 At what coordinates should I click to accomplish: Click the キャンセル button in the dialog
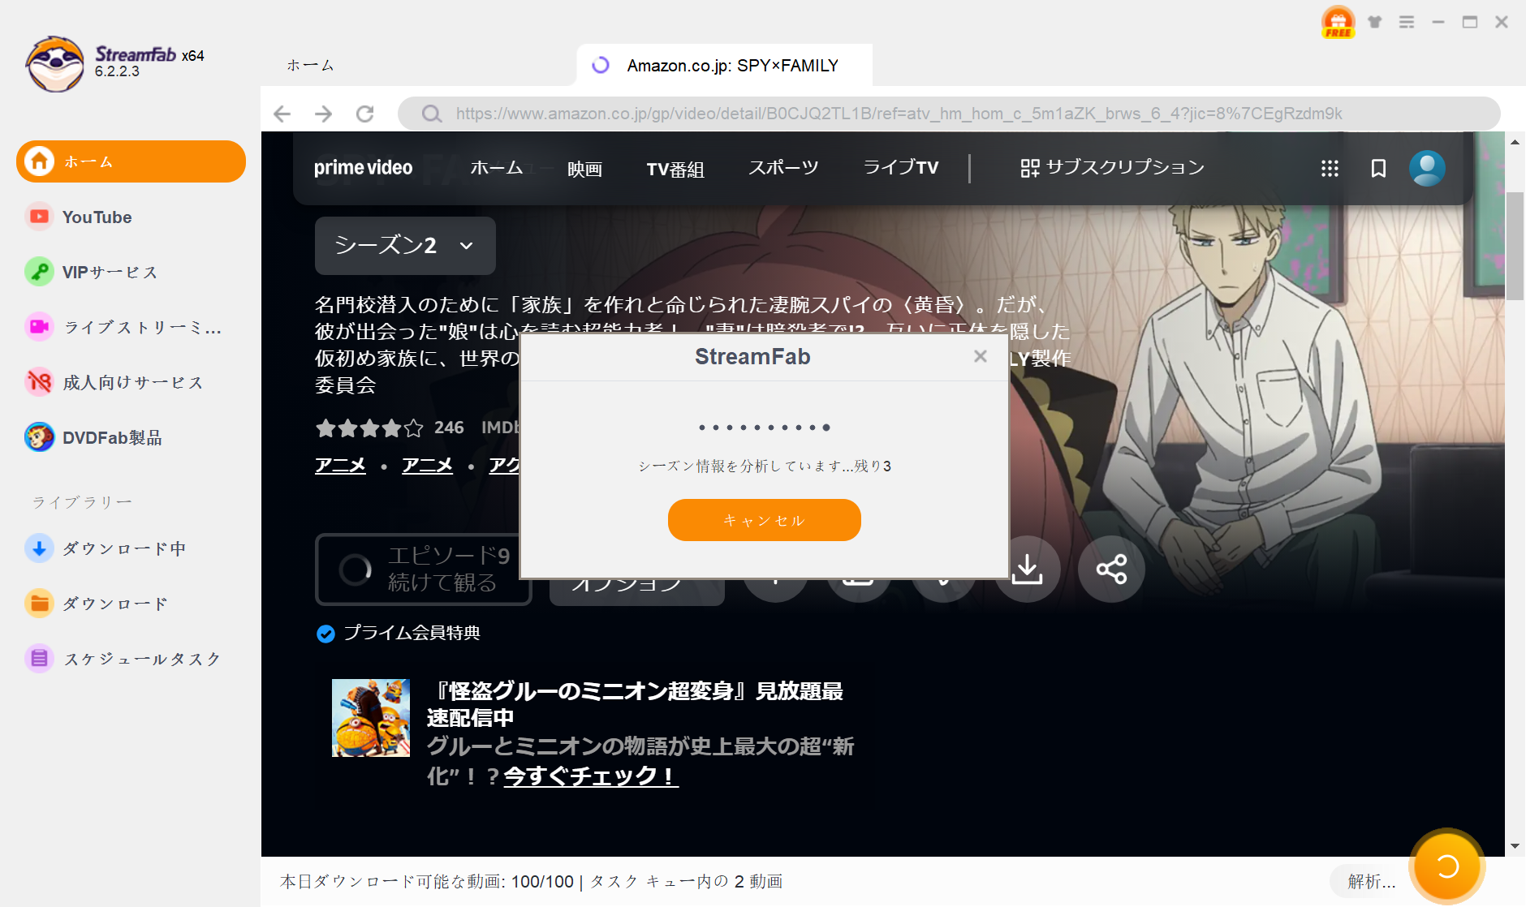click(764, 520)
